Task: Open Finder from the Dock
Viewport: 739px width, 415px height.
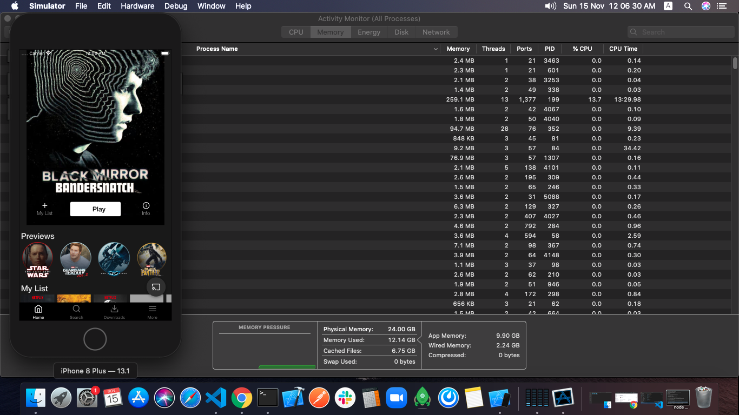Action: point(36,398)
